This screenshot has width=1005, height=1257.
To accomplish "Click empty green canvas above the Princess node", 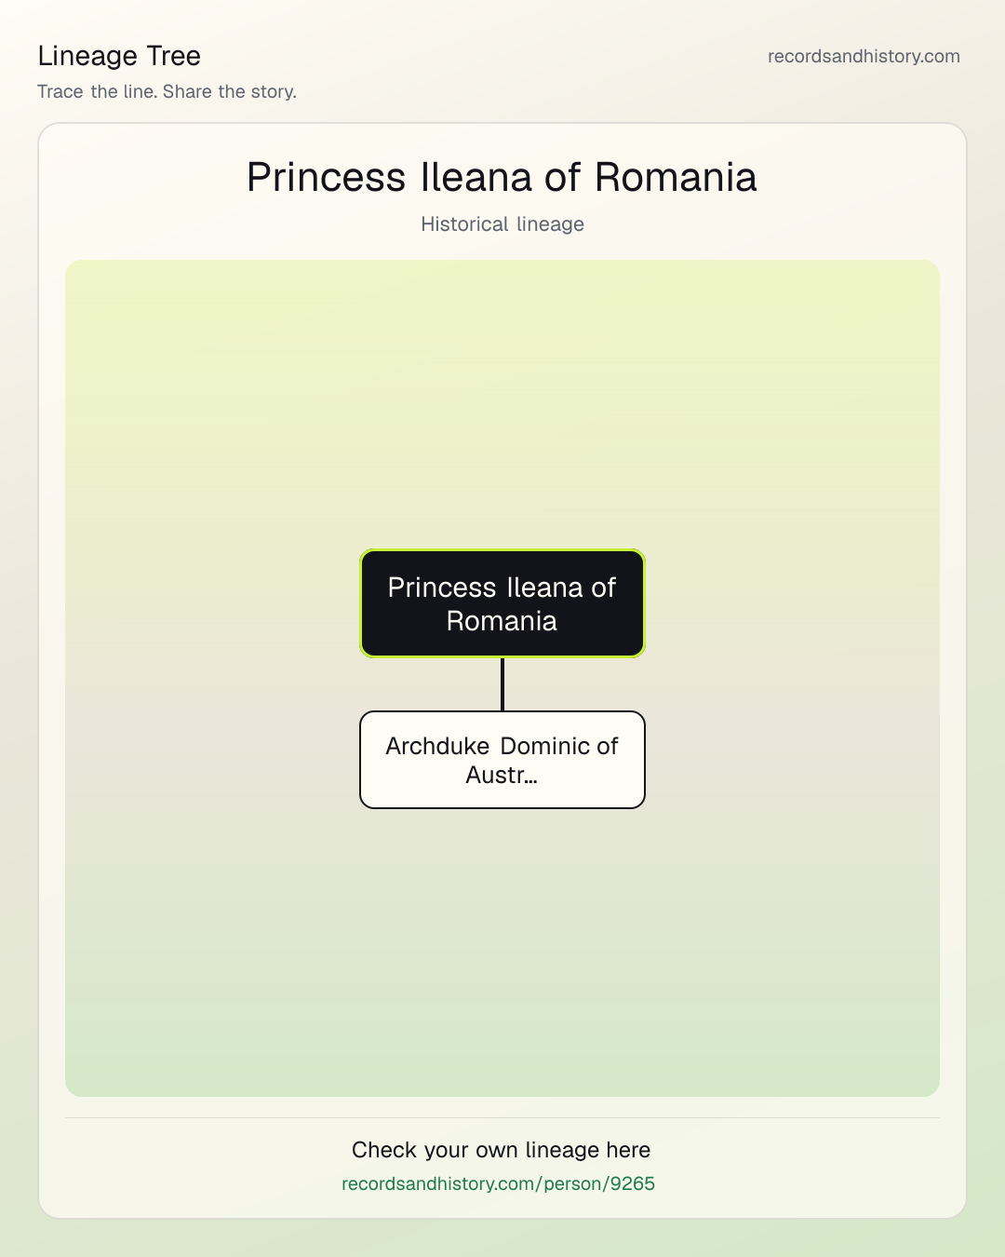I will (x=502, y=400).
